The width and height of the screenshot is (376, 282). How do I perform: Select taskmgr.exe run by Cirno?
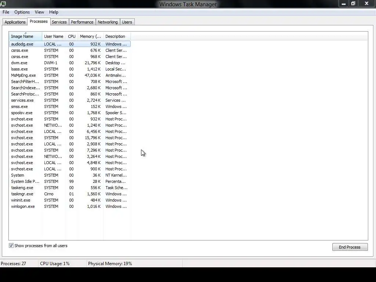click(70, 194)
